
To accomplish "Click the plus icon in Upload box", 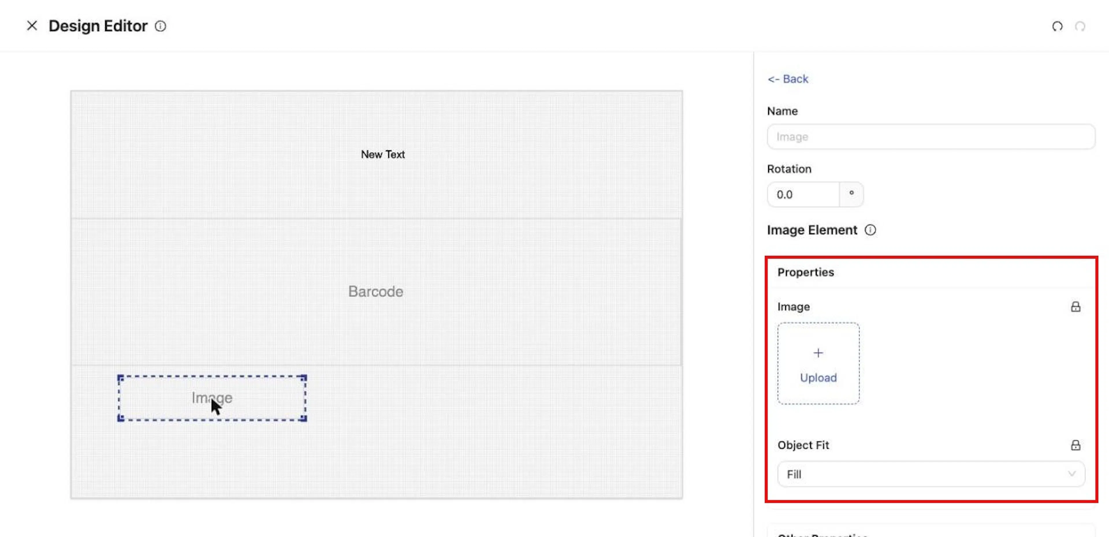I will [818, 353].
